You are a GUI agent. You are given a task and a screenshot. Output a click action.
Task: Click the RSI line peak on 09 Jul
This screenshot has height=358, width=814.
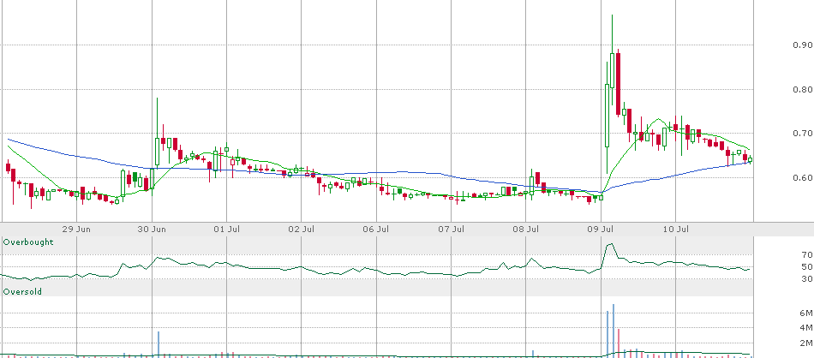[611, 244]
